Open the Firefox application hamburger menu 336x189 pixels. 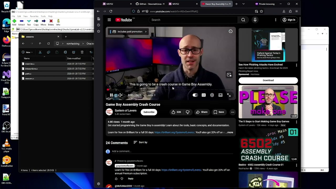(x=296, y=11)
